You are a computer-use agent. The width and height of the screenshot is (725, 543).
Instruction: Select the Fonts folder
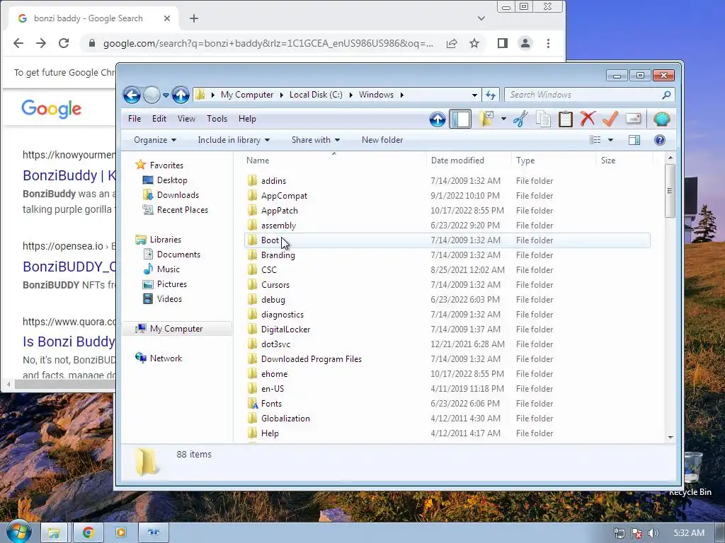coord(447,404)
